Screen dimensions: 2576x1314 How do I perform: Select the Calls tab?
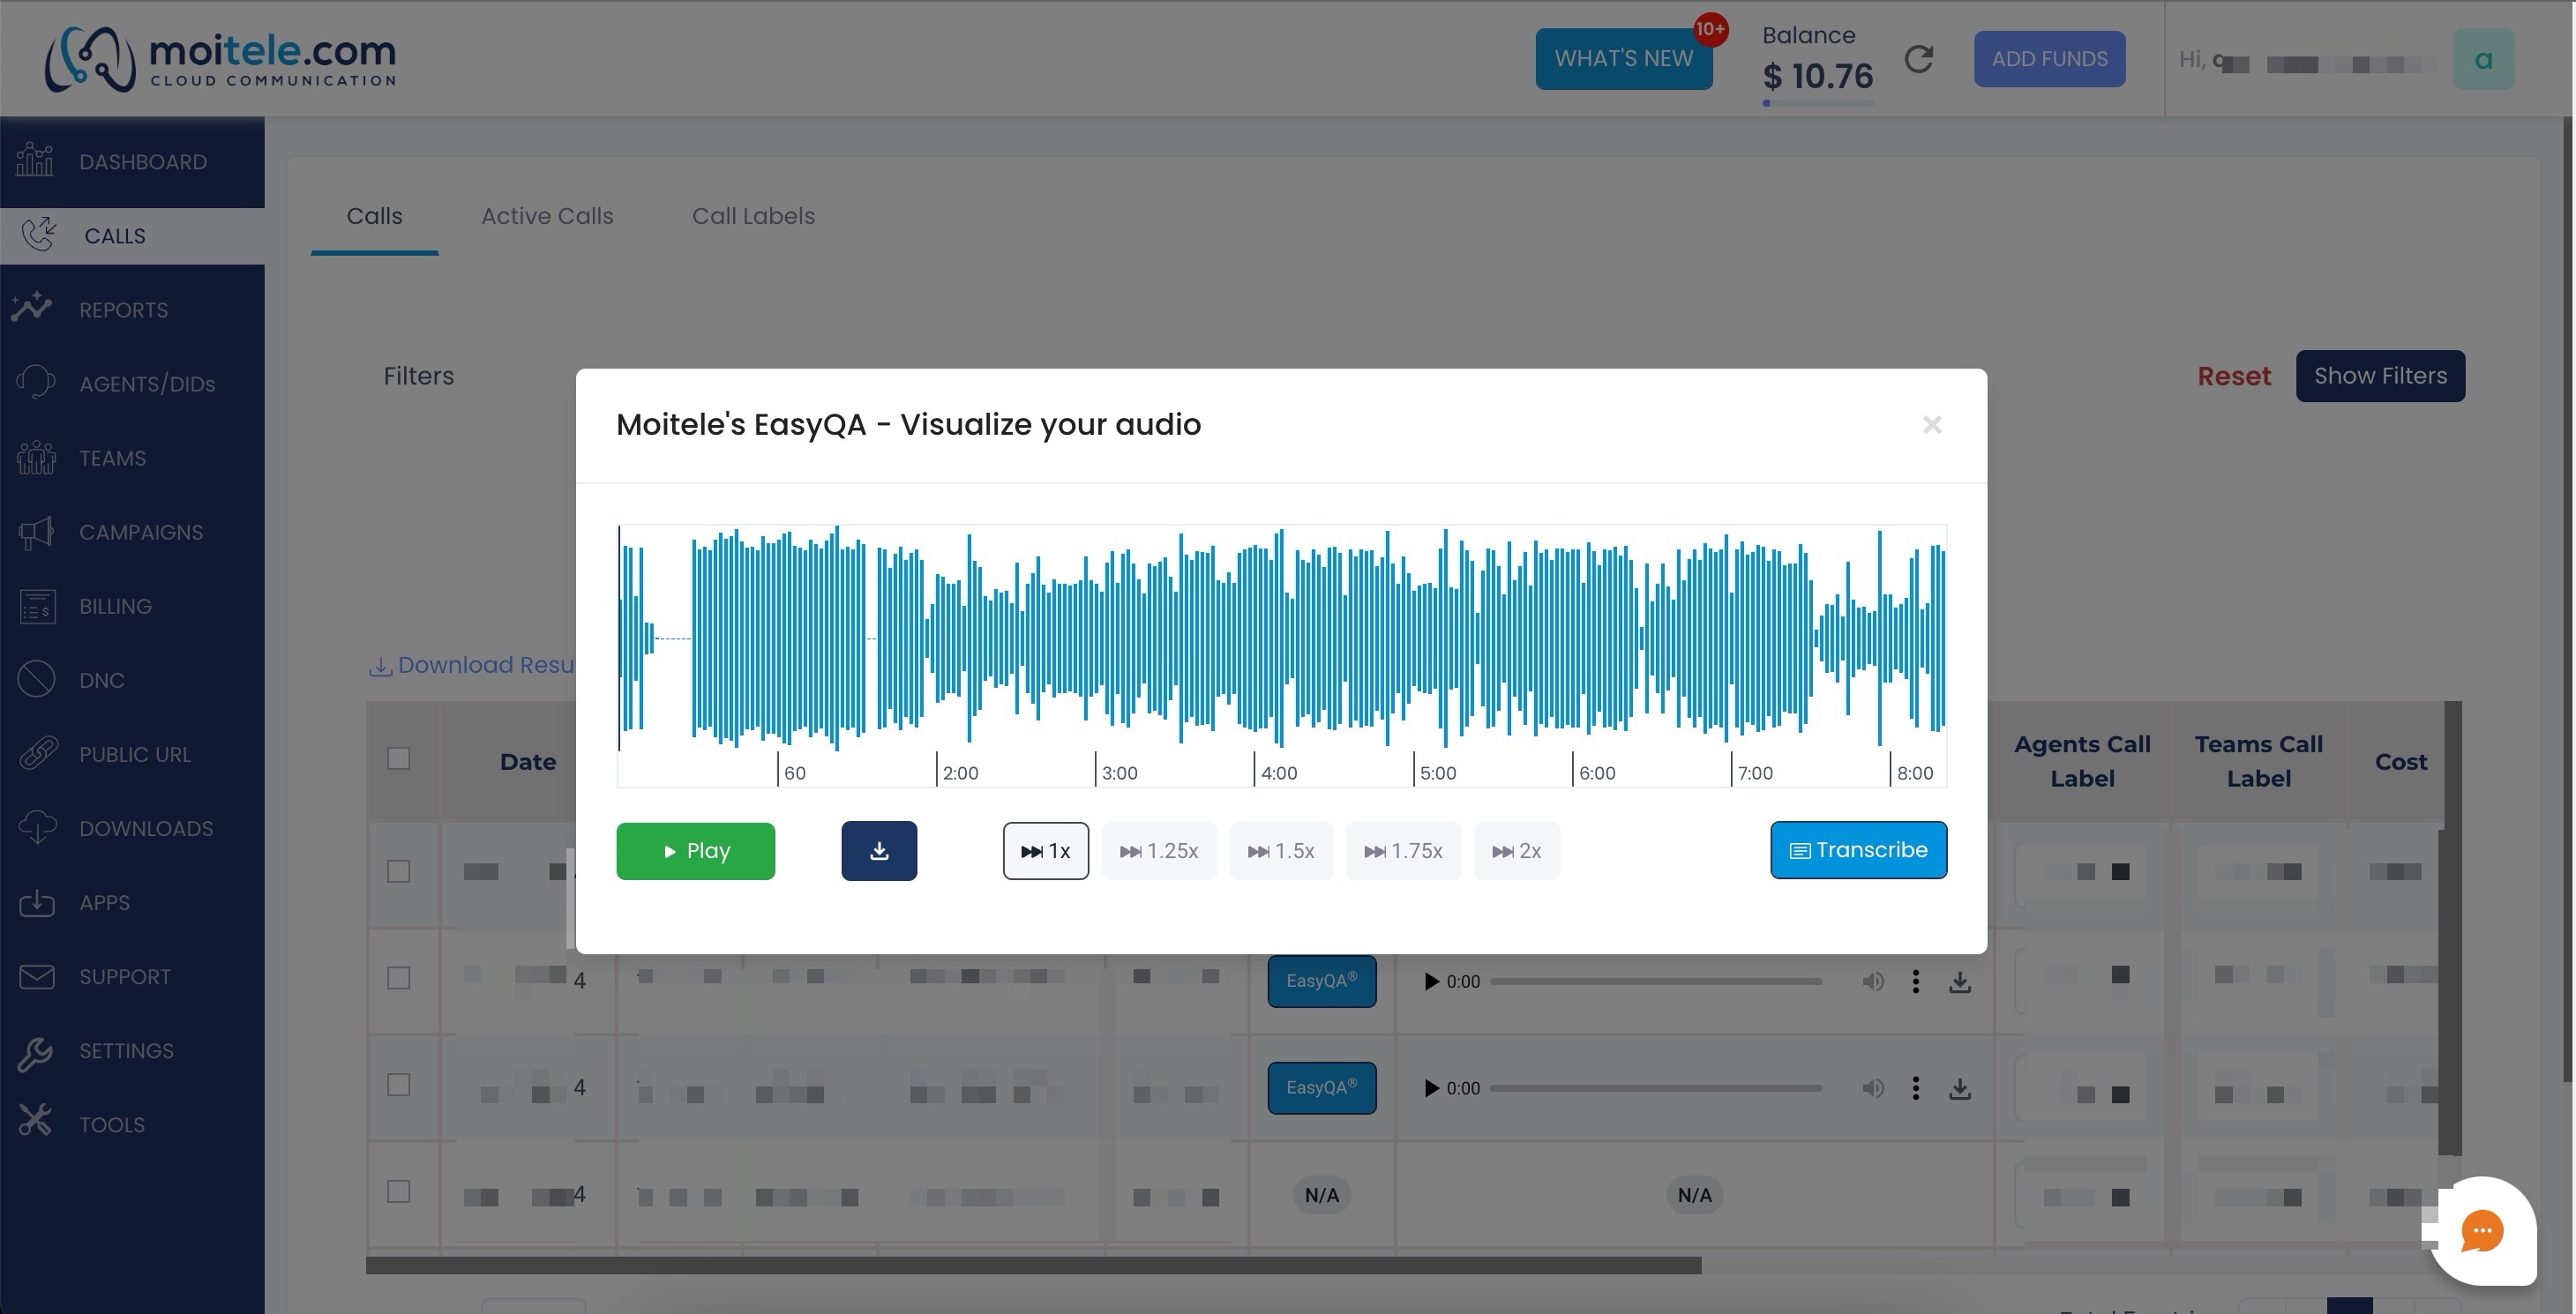pos(374,216)
